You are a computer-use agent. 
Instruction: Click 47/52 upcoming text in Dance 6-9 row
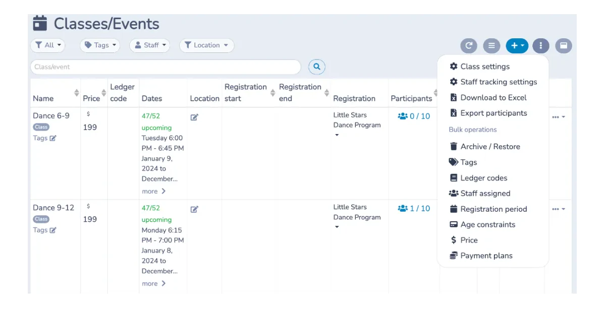click(156, 122)
